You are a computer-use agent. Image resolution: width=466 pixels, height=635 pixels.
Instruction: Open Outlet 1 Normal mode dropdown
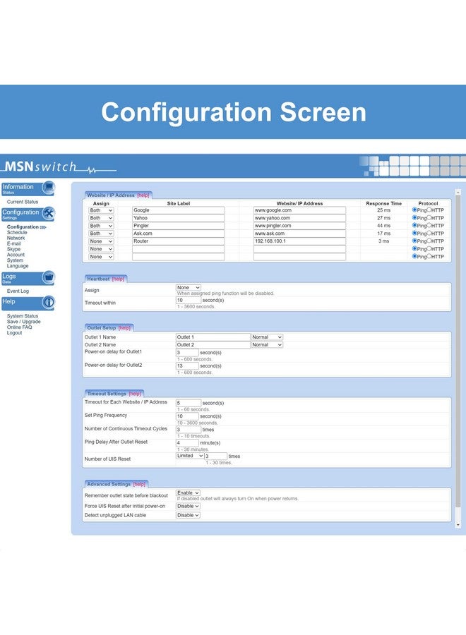(267, 337)
